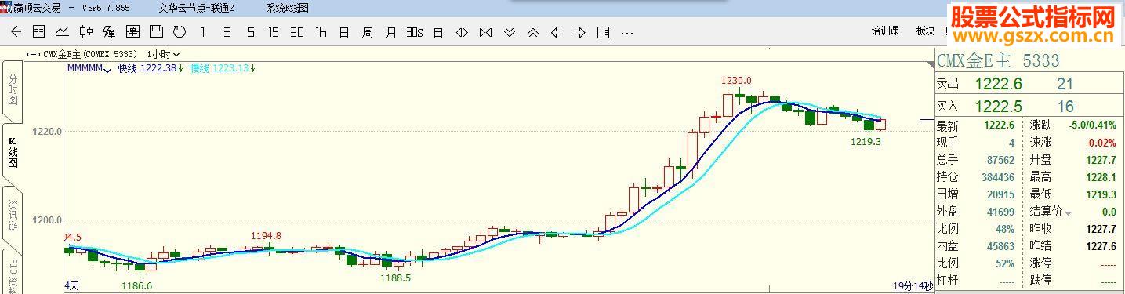
Task: Click the 日增 value 20915
Action: coord(1001,194)
